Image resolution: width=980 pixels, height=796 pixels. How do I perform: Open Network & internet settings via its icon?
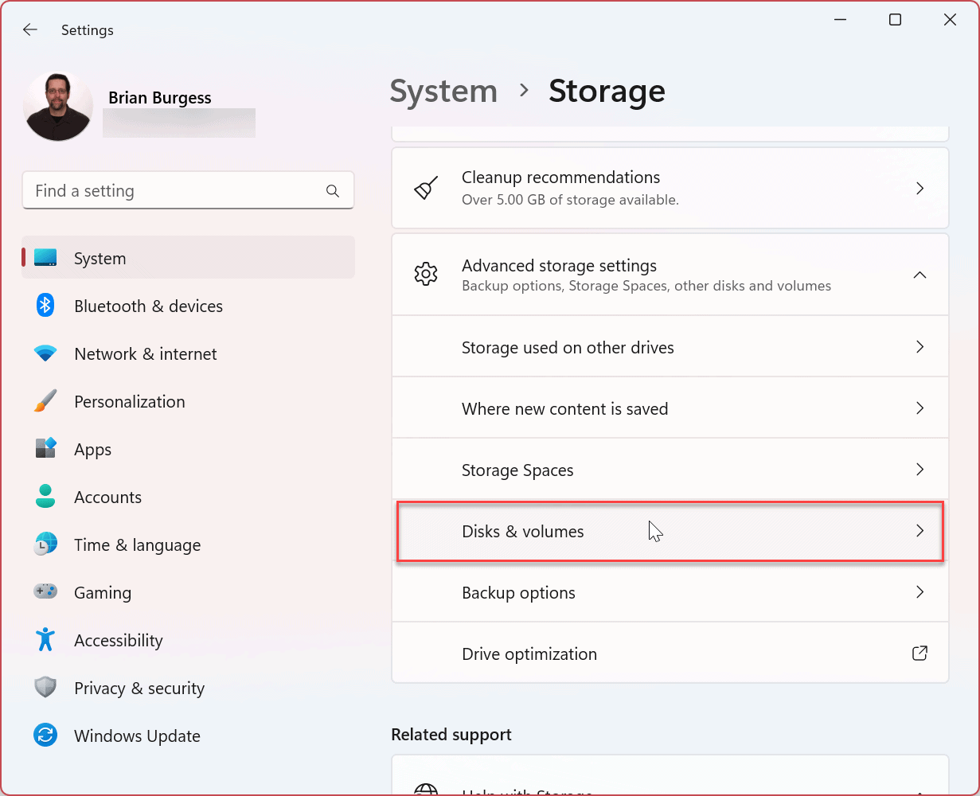[45, 353]
